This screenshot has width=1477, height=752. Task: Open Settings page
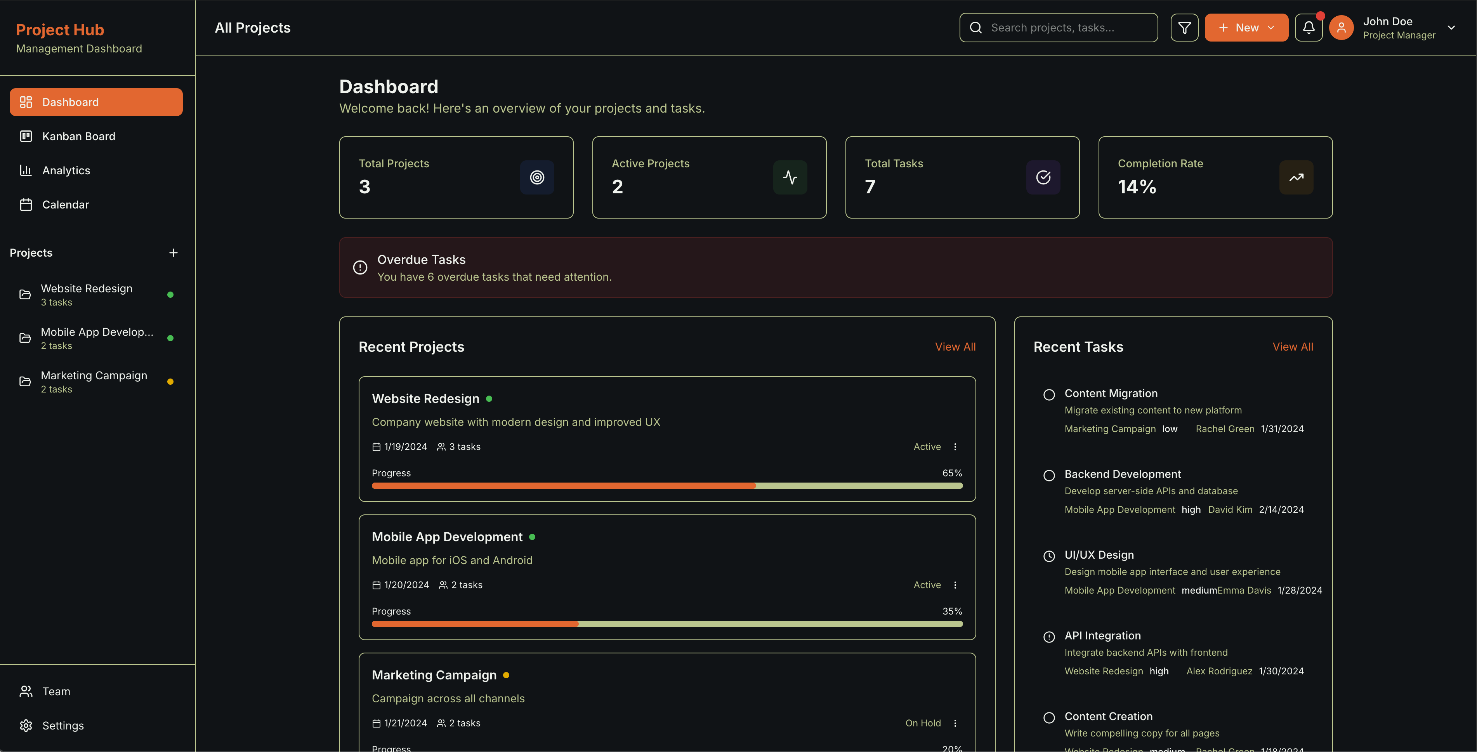pyautogui.click(x=96, y=725)
